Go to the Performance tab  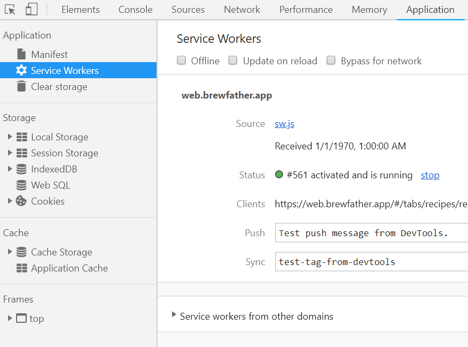click(x=306, y=10)
